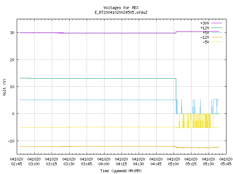The image size is (233, 174).
Task: Click the x-axis tick label 04:15
Action: point(121,164)
